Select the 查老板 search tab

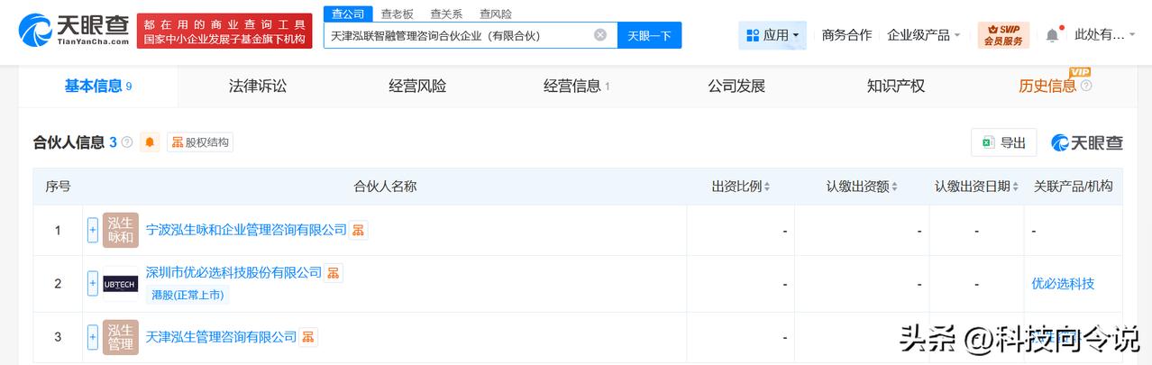397,14
